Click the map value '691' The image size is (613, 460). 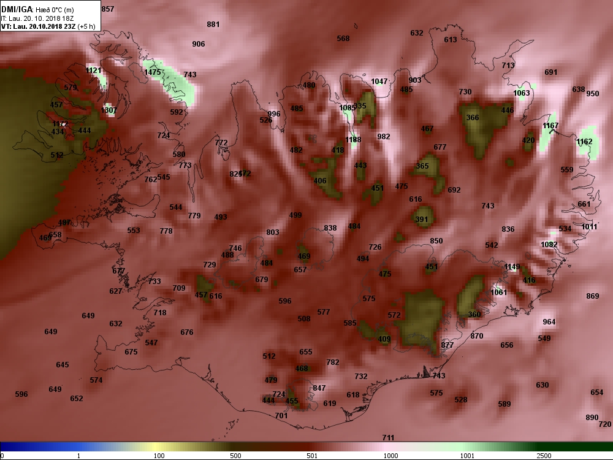pyautogui.click(x=551, y=72)
